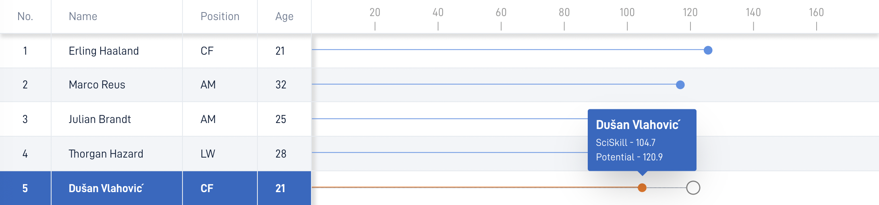Click Erling Haaland's blue SciSkill dot
Screen dimensions: 879x205
tap(708, 50)
